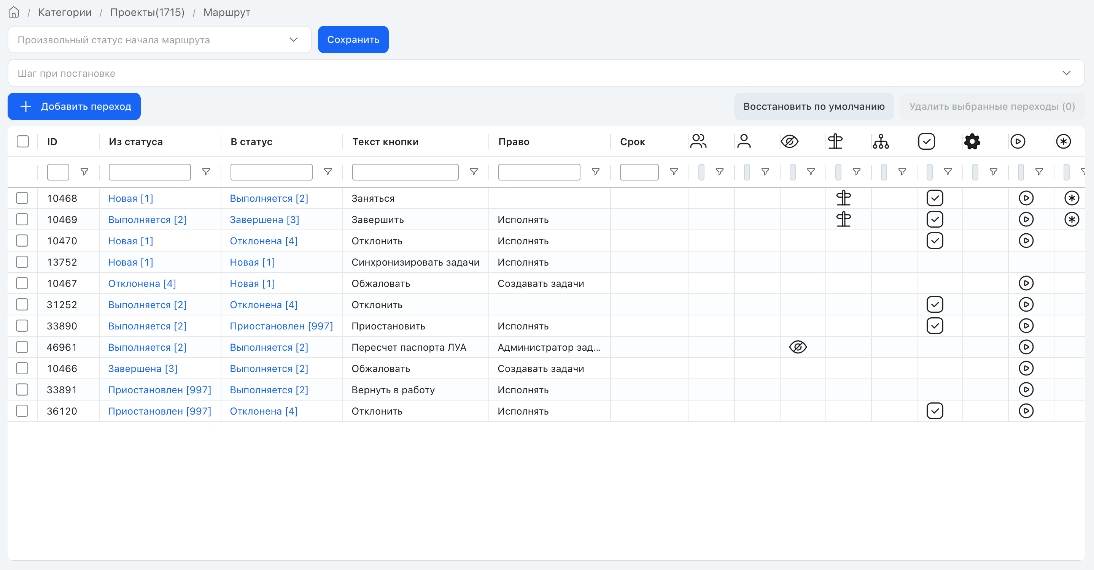Expand Шаг при постановке dropdown
1094x570 pixels.
(546, 73)
